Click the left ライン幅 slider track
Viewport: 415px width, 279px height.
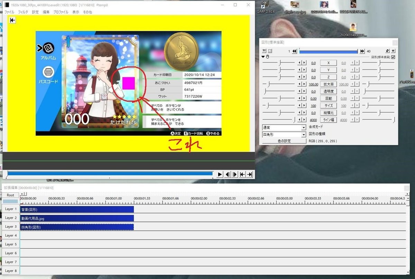click(x=278, y=119)
